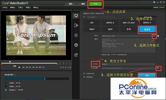Choose AVI output format
This screenshot has width=166, height=100.
tap(92, 23)
